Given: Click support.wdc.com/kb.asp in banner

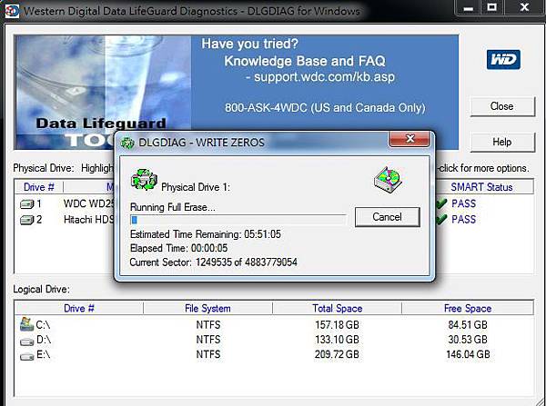Looking at the screenshot, I should (x=325, y=76).
